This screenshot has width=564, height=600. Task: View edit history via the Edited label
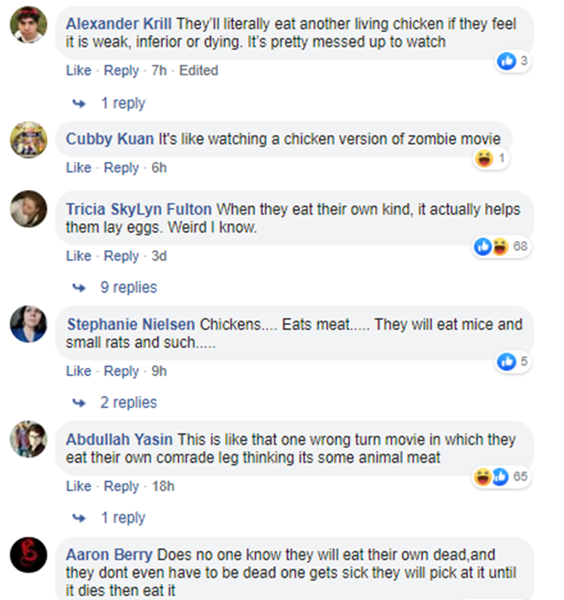coord(199,71)
